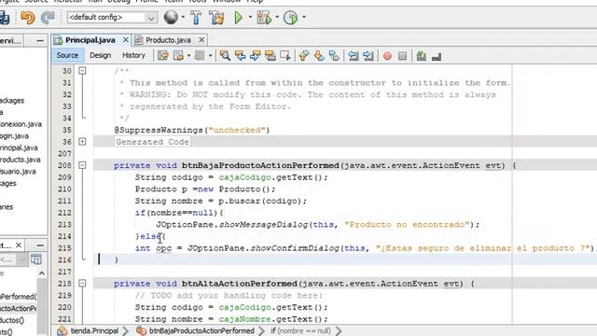Click Previous Bookmark icon
Screen dimensions: 597x336
304,56
